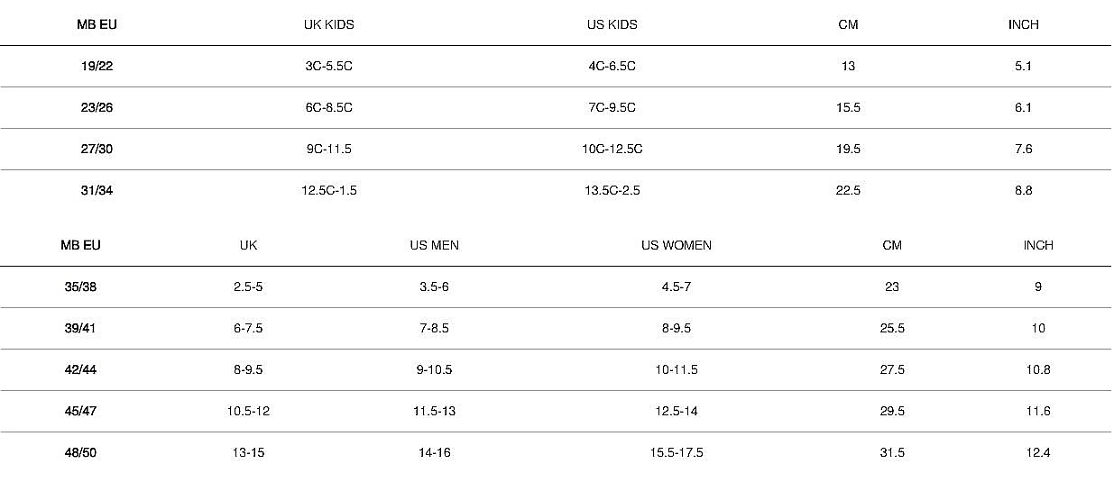The image size is (1114, 500).
Task: Select the 14-16 US men size cell
Action: point(434,452)
